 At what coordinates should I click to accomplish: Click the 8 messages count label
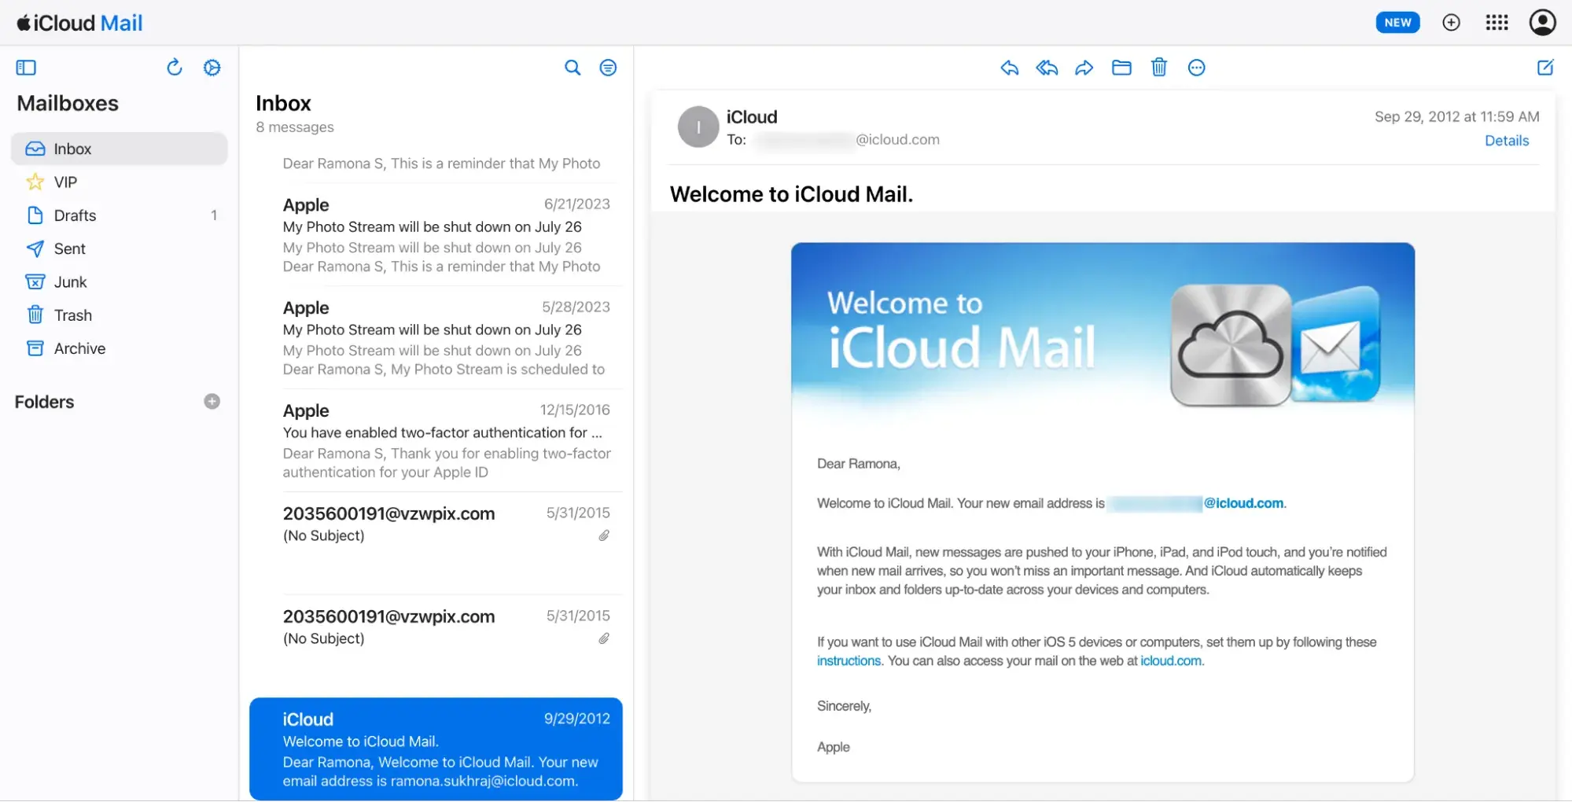click(295, 127)
